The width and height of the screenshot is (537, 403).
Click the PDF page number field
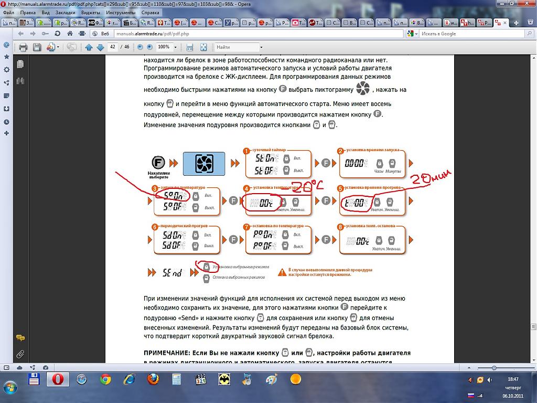pyautogui.click(x=113, y=47)
